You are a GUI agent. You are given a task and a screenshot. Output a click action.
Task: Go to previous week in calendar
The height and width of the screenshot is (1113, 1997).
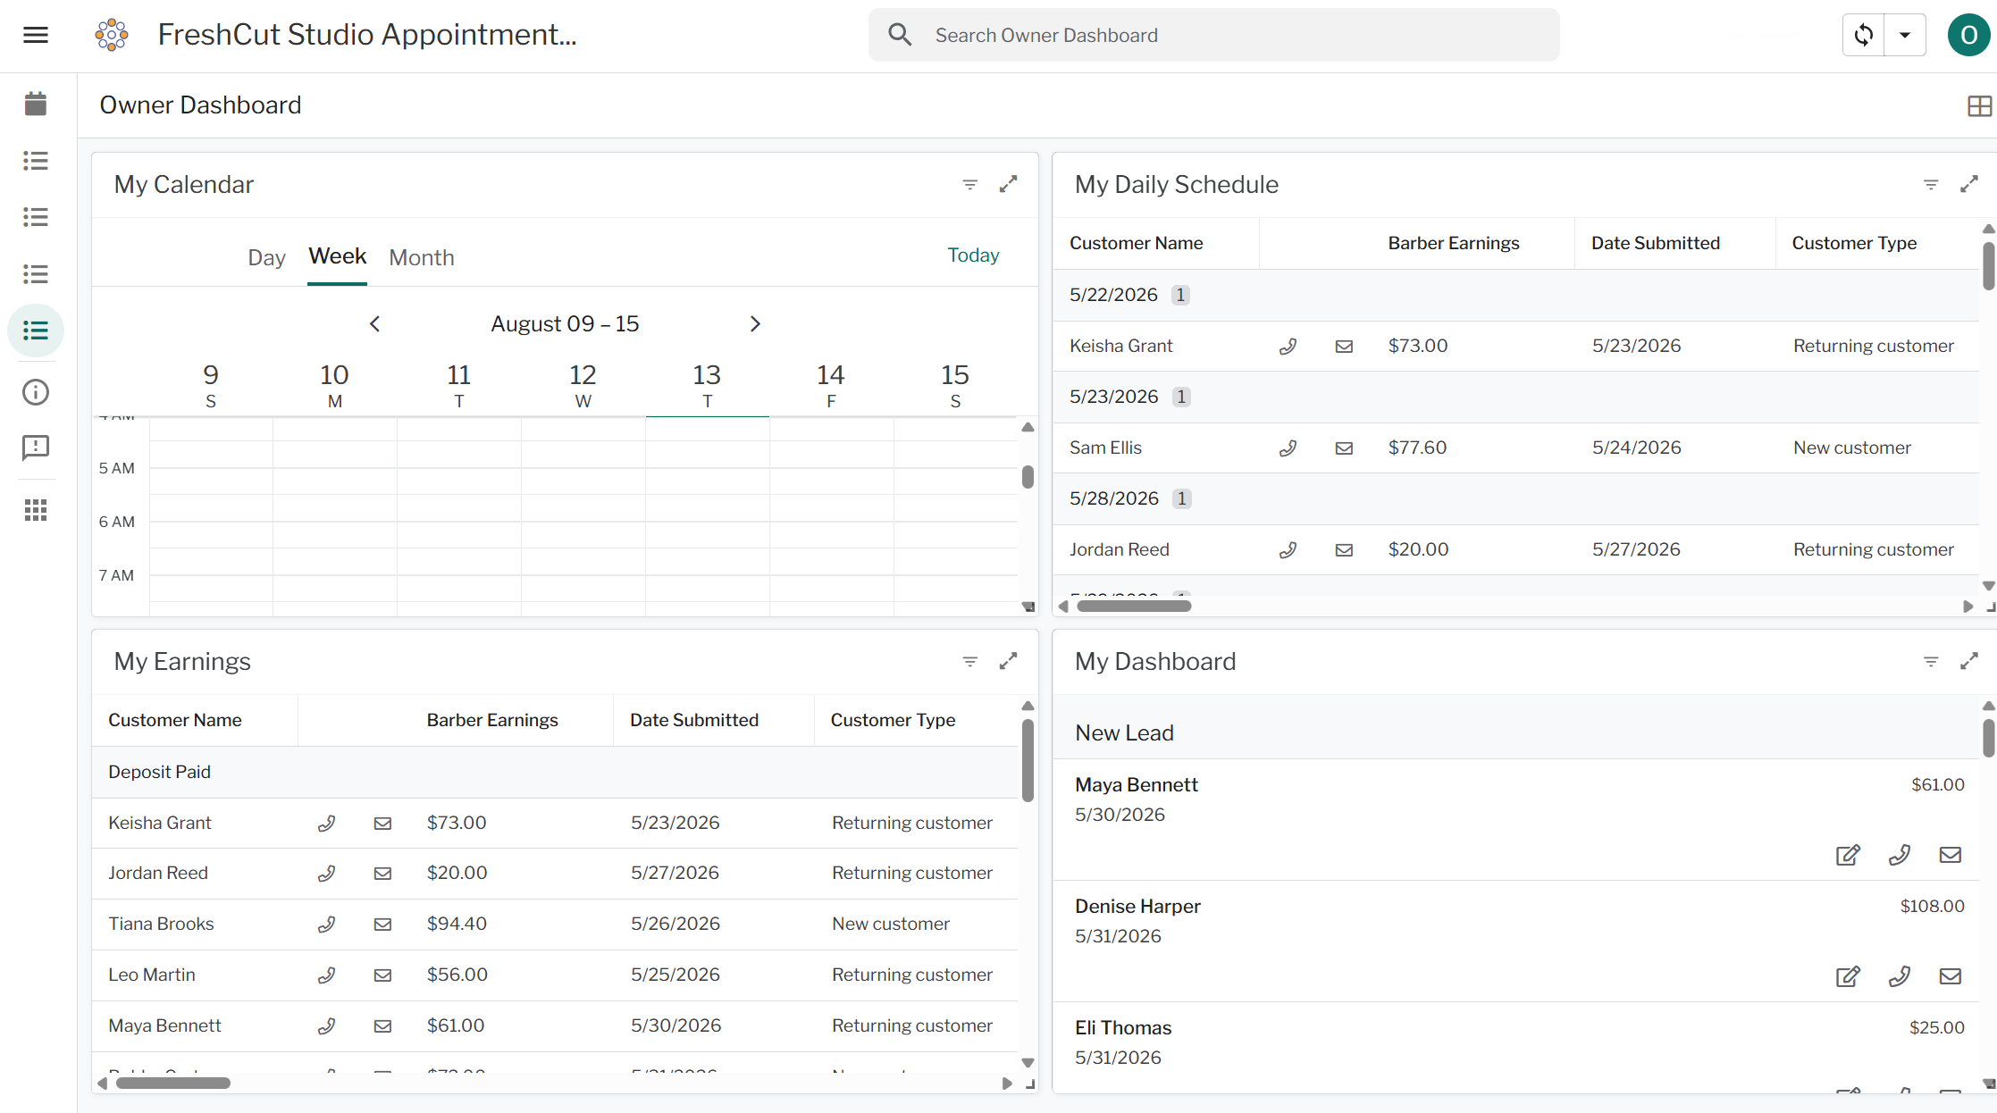374,323
